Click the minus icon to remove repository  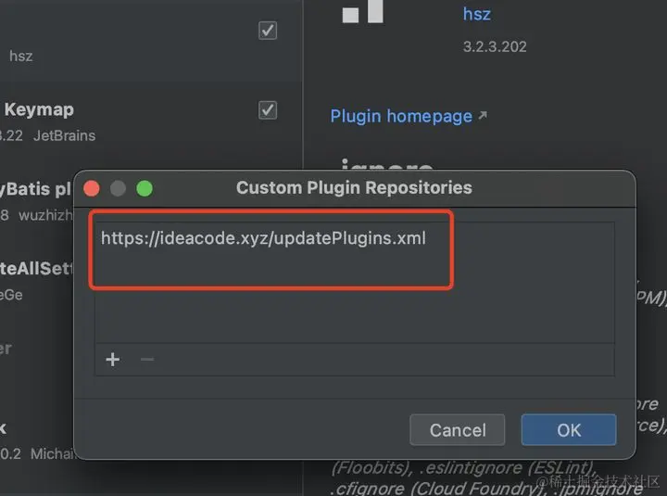point(147,360)
